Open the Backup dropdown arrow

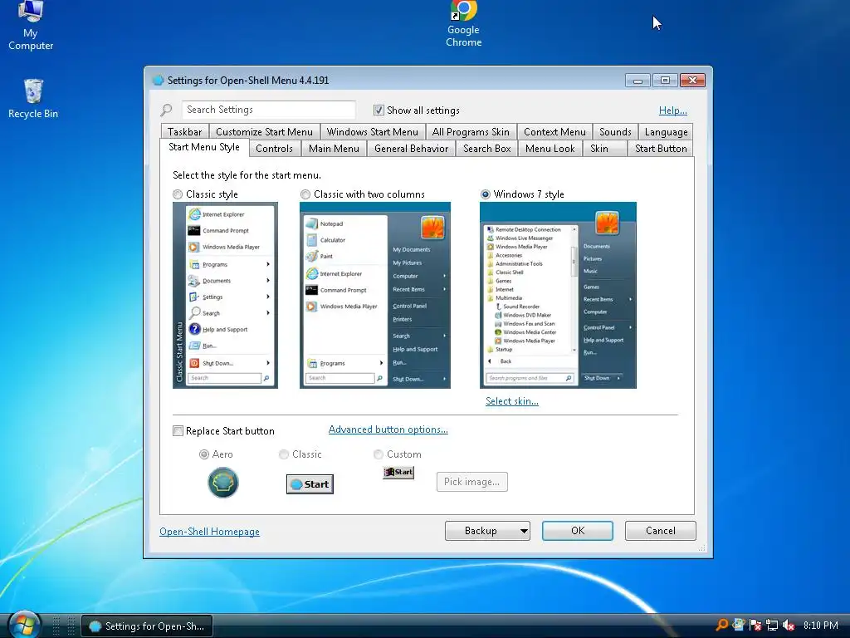(524, 531)
